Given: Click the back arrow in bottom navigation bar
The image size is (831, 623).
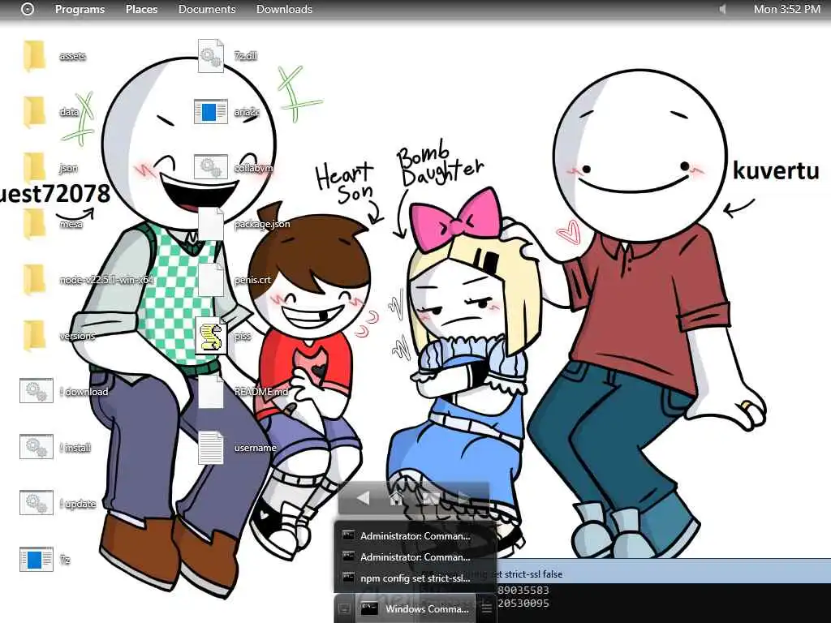Looking at the screenshot, I should 363,497.
